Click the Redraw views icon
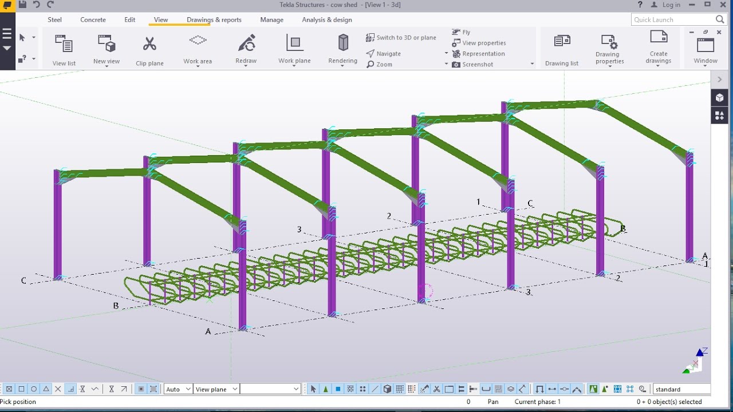733x412 pixels. [x=246, y=43]
